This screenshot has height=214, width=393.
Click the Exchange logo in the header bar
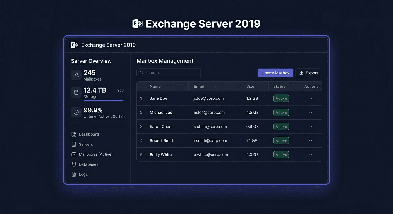(x=74, y=45)
